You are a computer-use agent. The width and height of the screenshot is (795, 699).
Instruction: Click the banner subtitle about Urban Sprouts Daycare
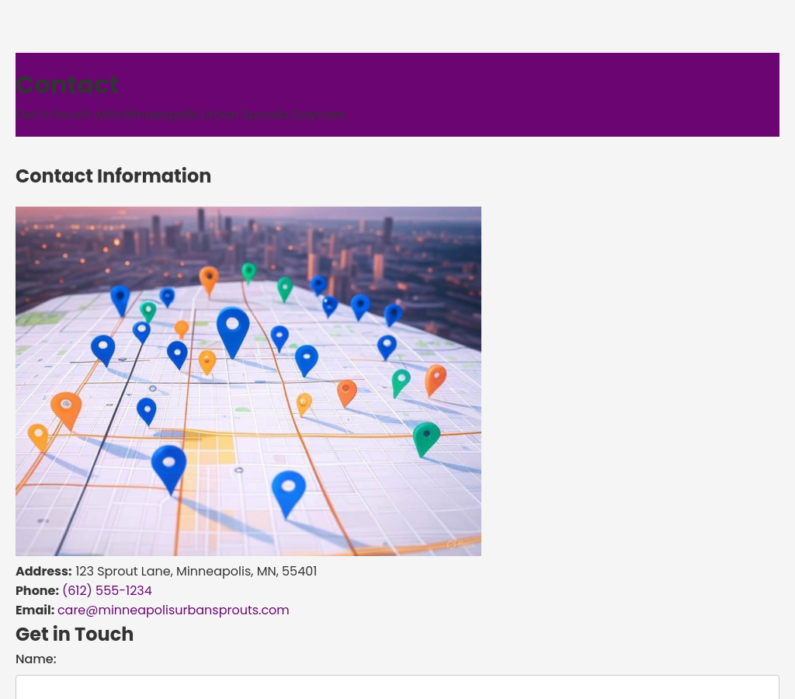coord(180,115)
